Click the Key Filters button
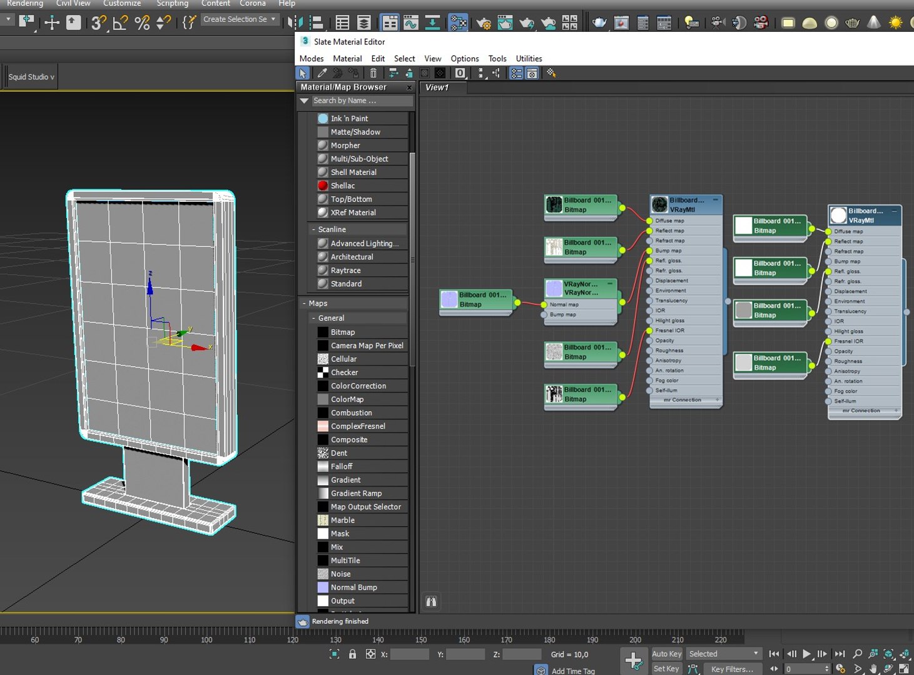The image size is (914, 675). (x=731, y=669)
